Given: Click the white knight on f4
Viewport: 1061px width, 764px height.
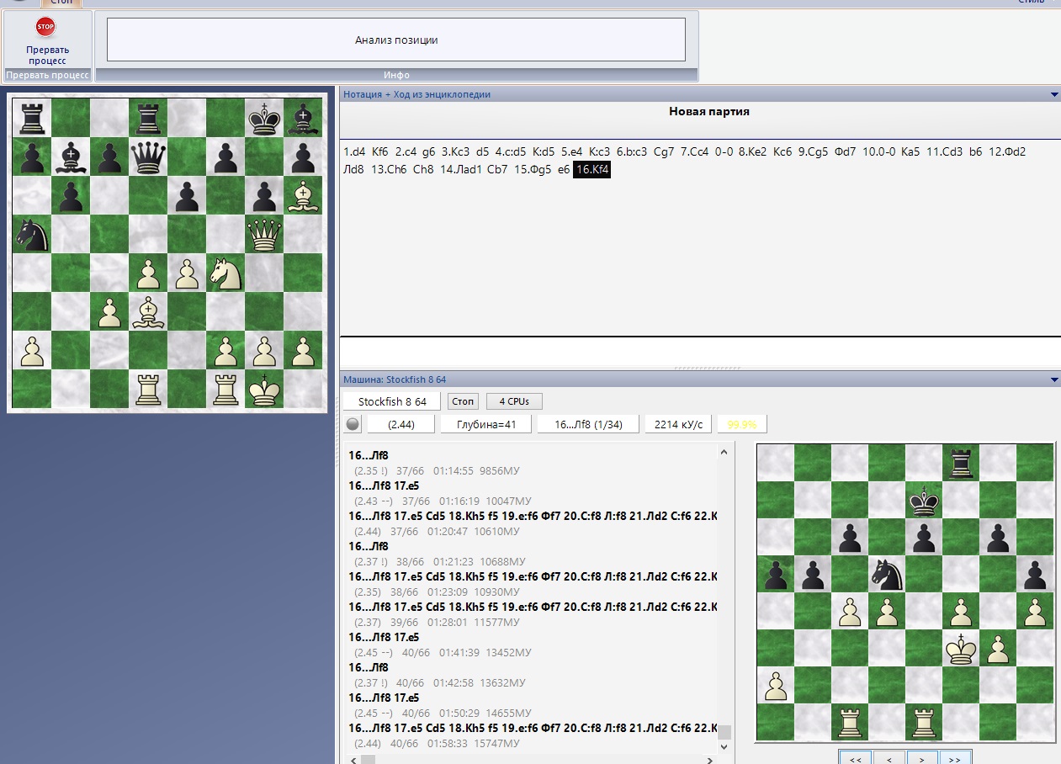Looking at the screenshot, I should coord(225,273).
